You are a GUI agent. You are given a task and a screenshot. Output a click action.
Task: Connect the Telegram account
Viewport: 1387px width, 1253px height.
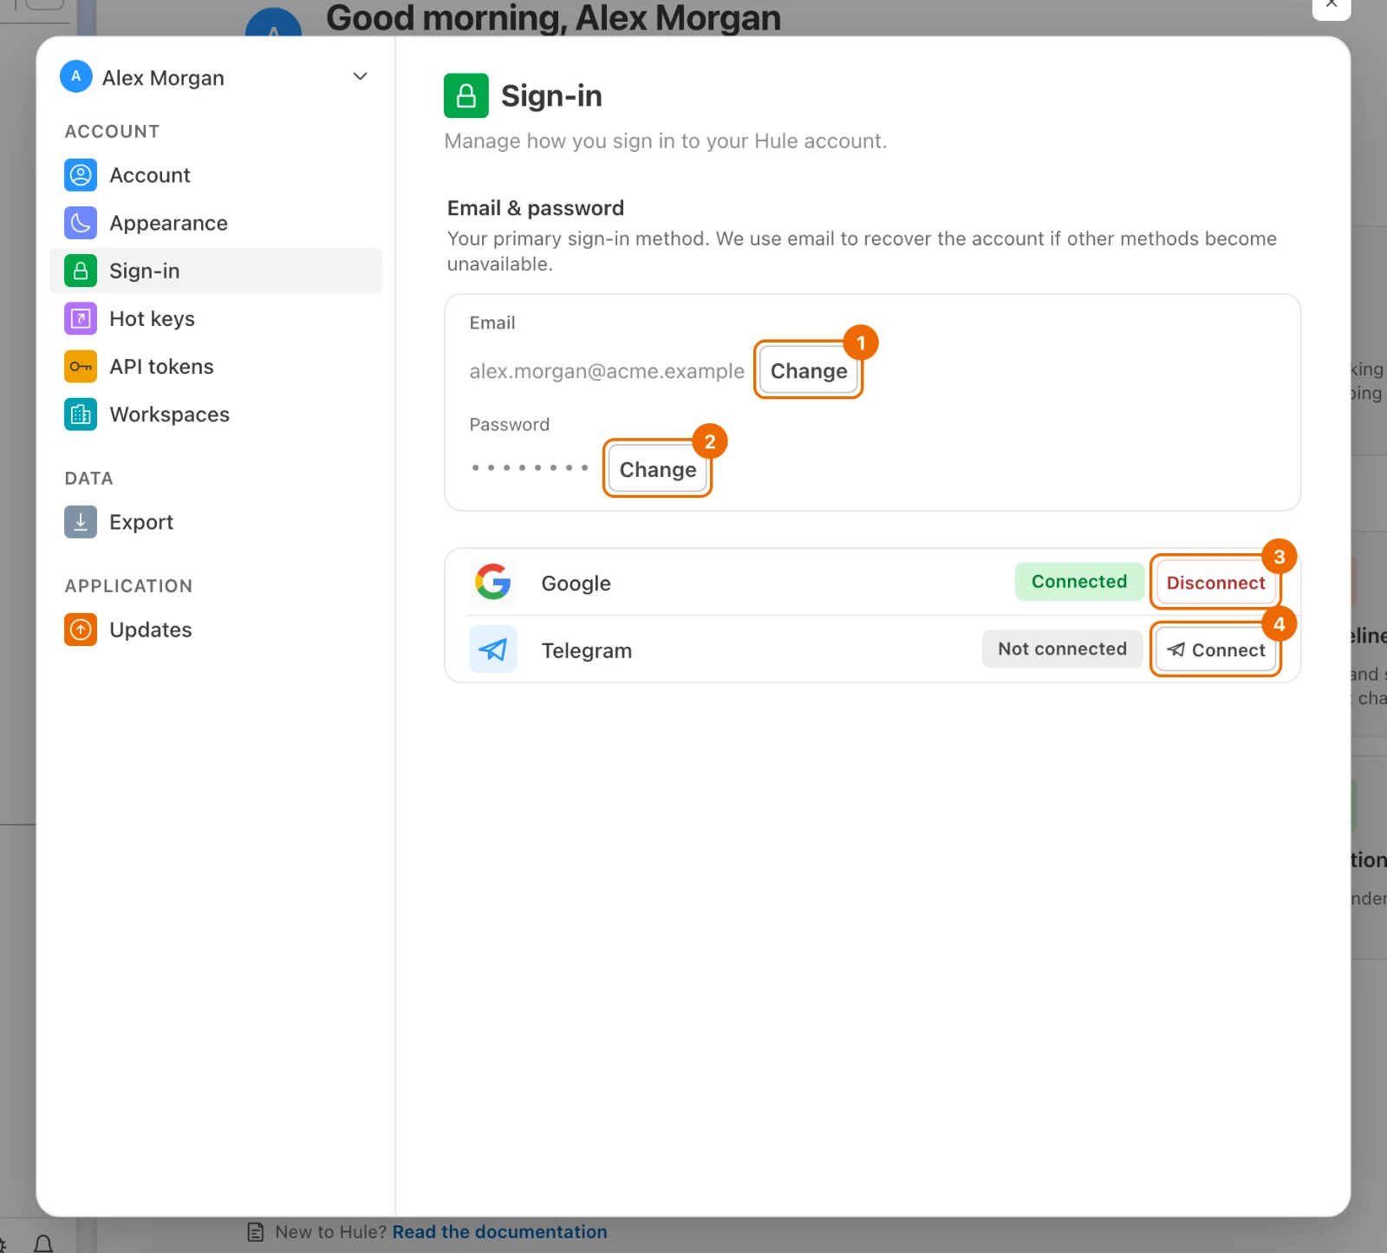tap(1215, 650)
